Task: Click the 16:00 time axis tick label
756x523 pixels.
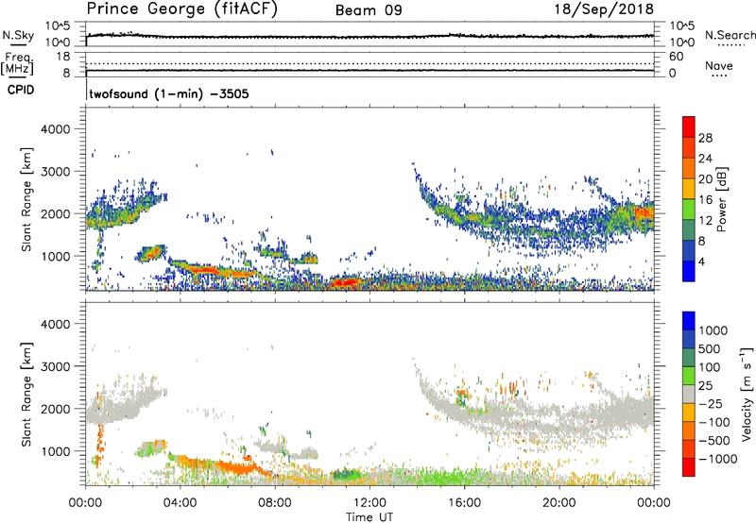Action: pos(464,503)
